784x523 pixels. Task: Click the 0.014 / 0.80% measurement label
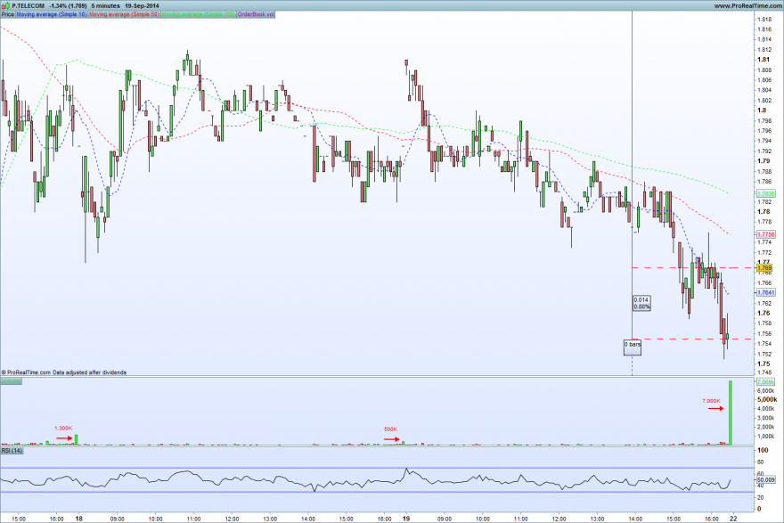pyautogui.click(x=642, y=303)
